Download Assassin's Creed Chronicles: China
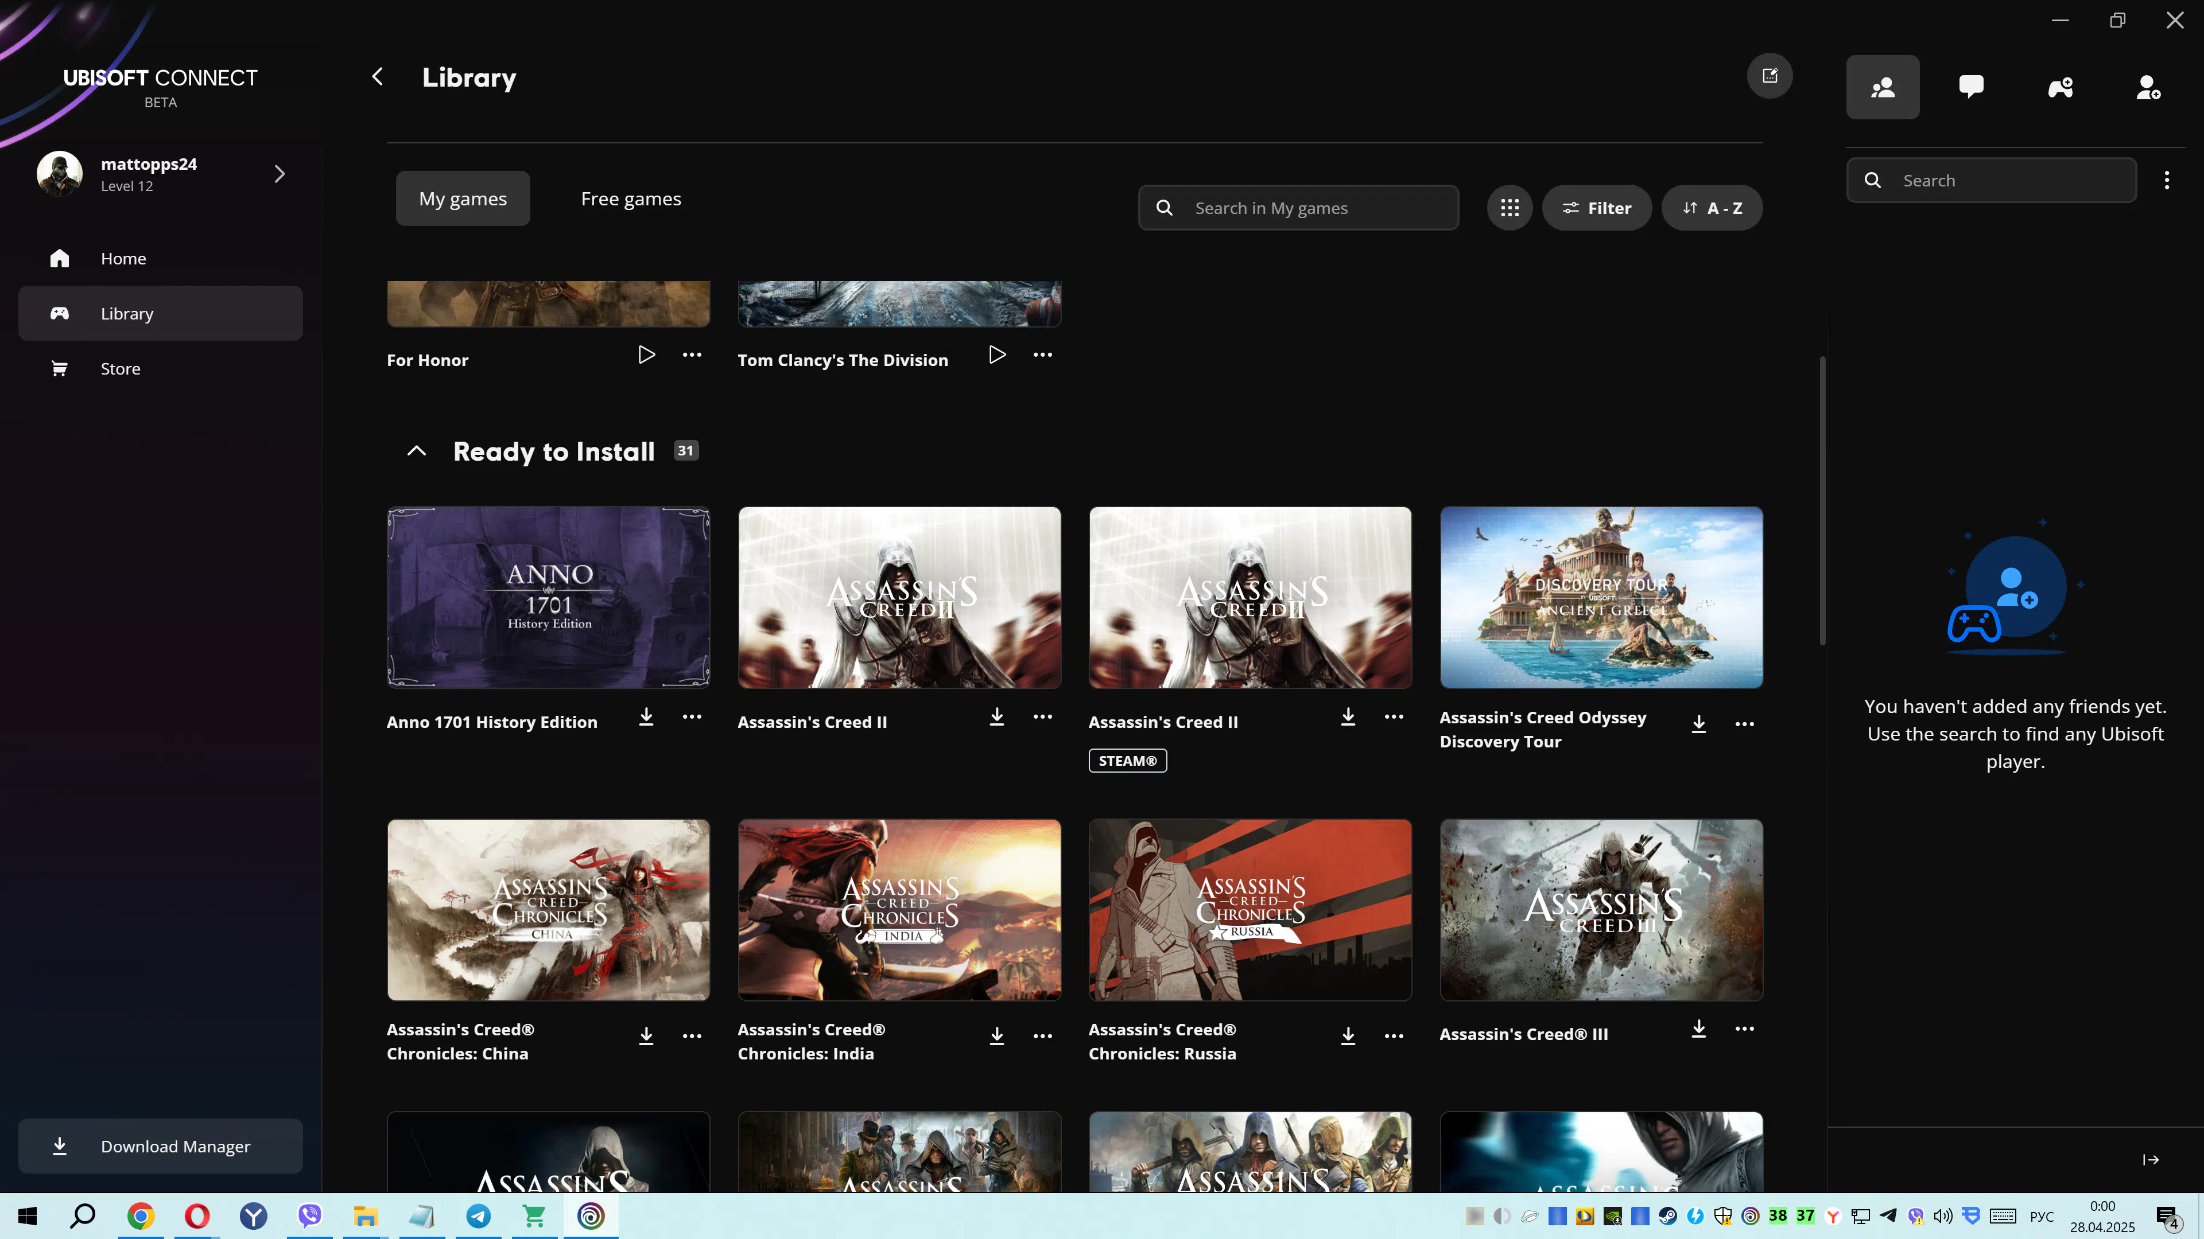The width and height of the screenshot is (2204, 1239). (646, 1035)
